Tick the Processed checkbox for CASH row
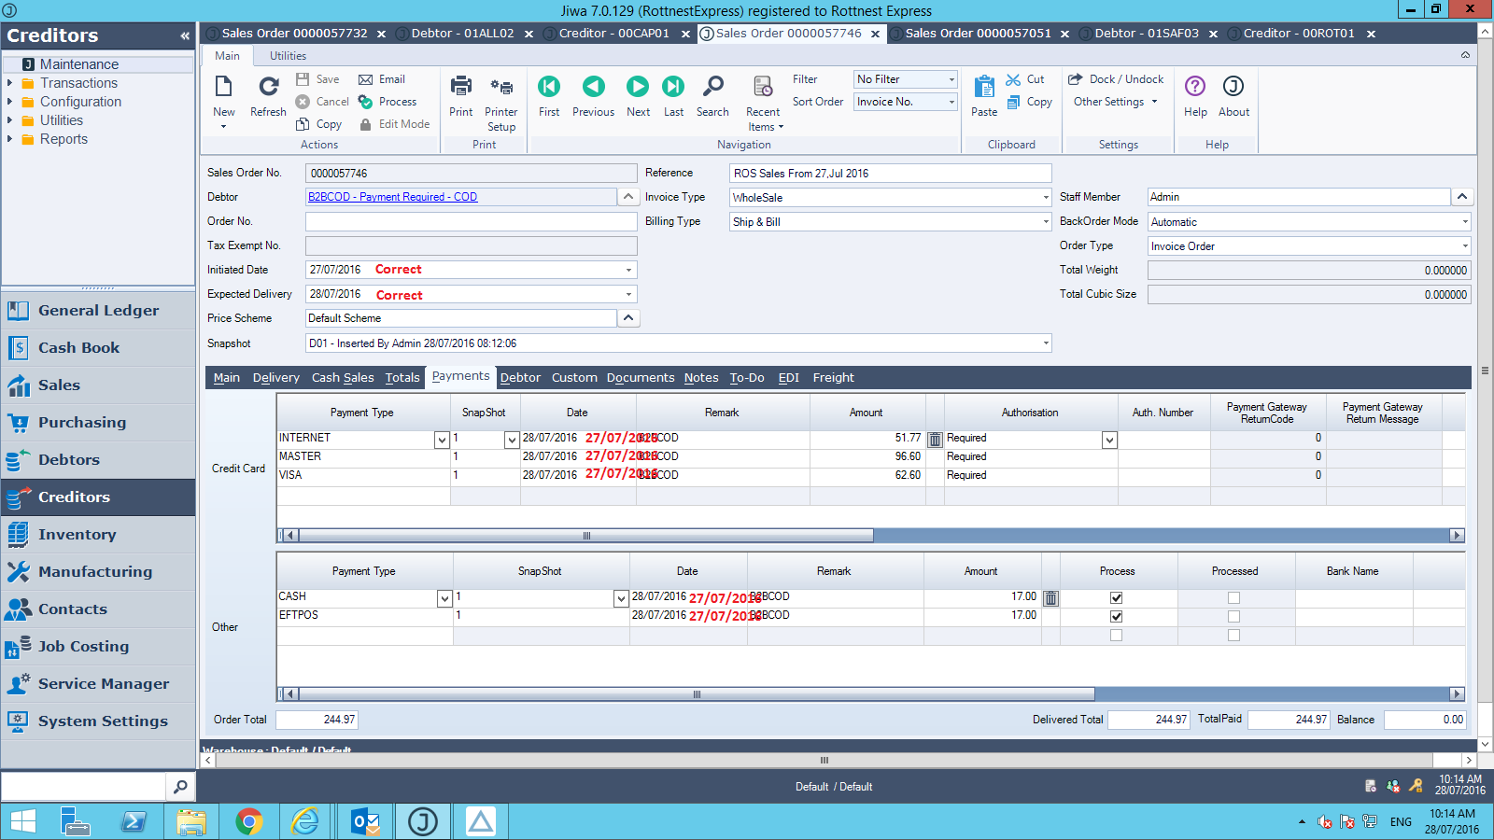 [x=1233, y=597]
